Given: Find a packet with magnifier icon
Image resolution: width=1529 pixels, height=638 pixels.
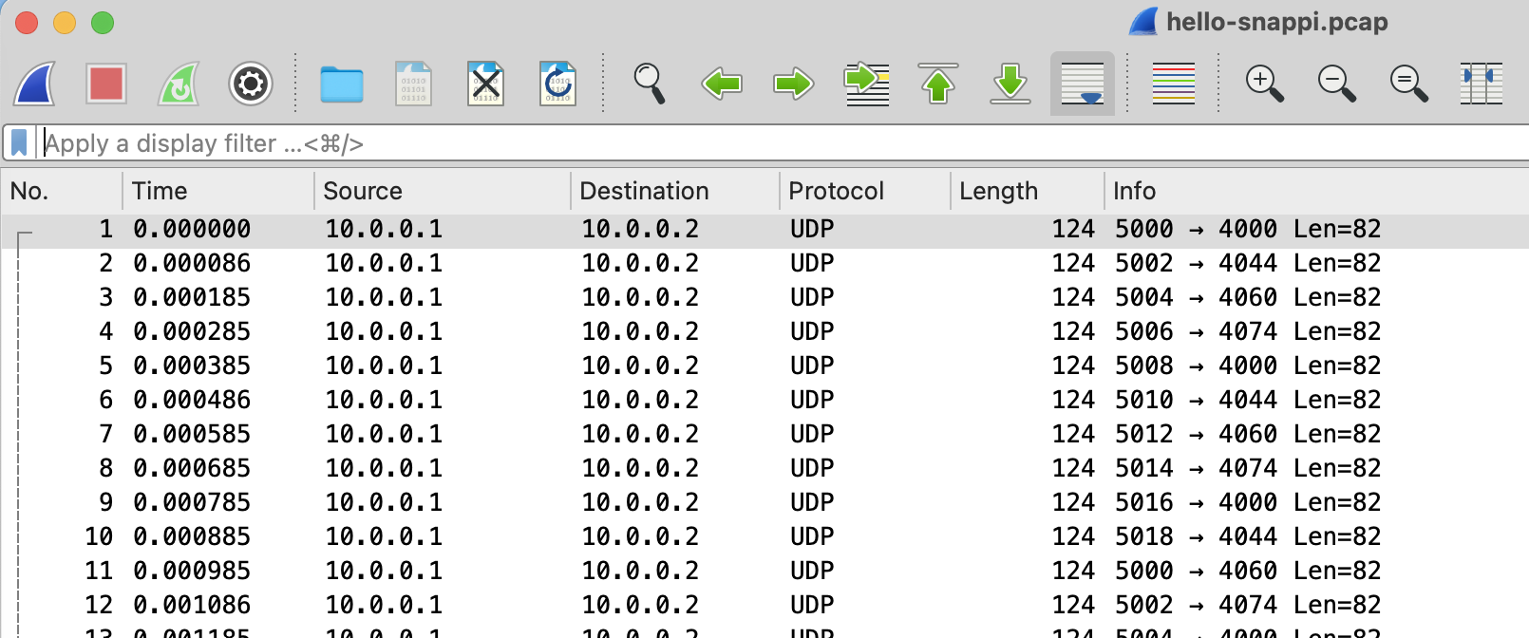Looking at the screenshot, I should coord(650,84).
